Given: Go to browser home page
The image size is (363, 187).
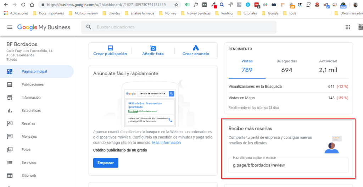Looking at the screenshot, I should [32, 5].
